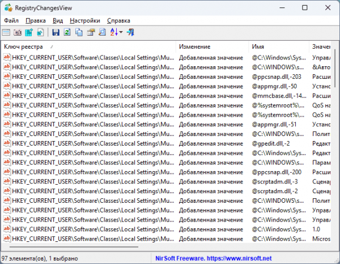Sort by the Имя column header
340x264 pixels.
pos(279,47)
